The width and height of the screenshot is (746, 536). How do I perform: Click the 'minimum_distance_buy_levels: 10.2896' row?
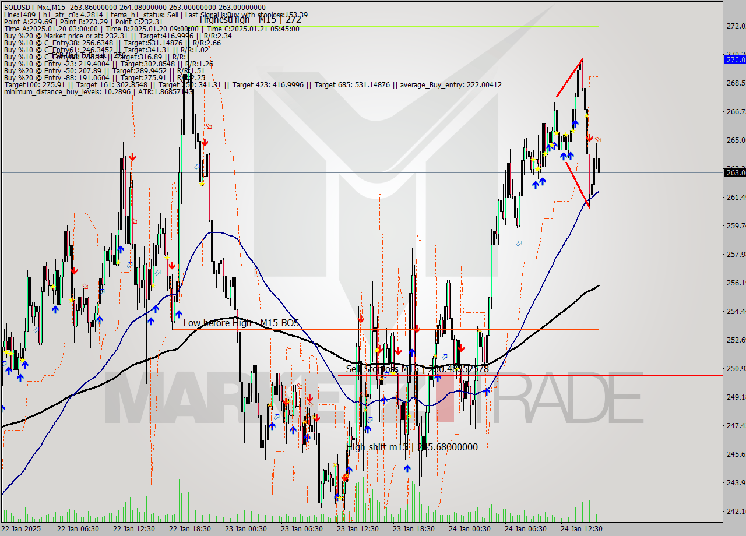[98, 91]
